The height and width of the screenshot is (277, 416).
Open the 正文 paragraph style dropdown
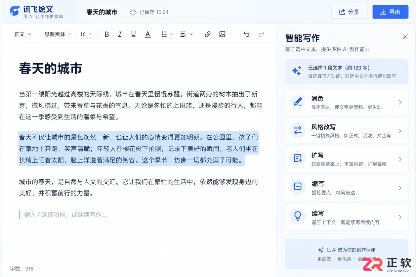pyautogui.click(x=22, y=34)
